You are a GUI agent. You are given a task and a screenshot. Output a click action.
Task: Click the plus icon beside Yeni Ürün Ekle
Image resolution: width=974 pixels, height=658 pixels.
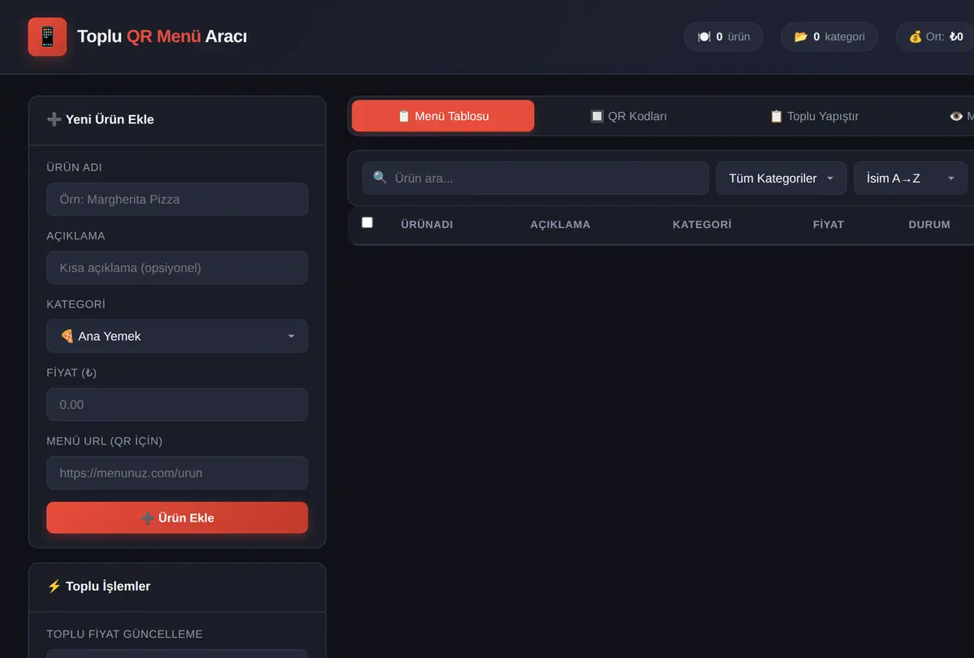tap(54, 119)
